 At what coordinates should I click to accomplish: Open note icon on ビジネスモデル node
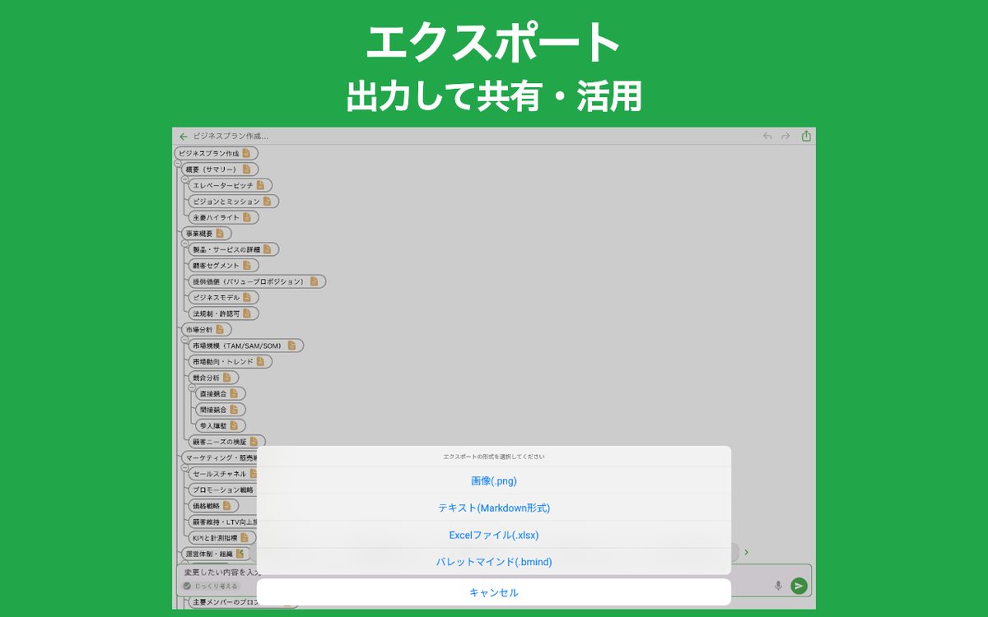click(247, 297)
